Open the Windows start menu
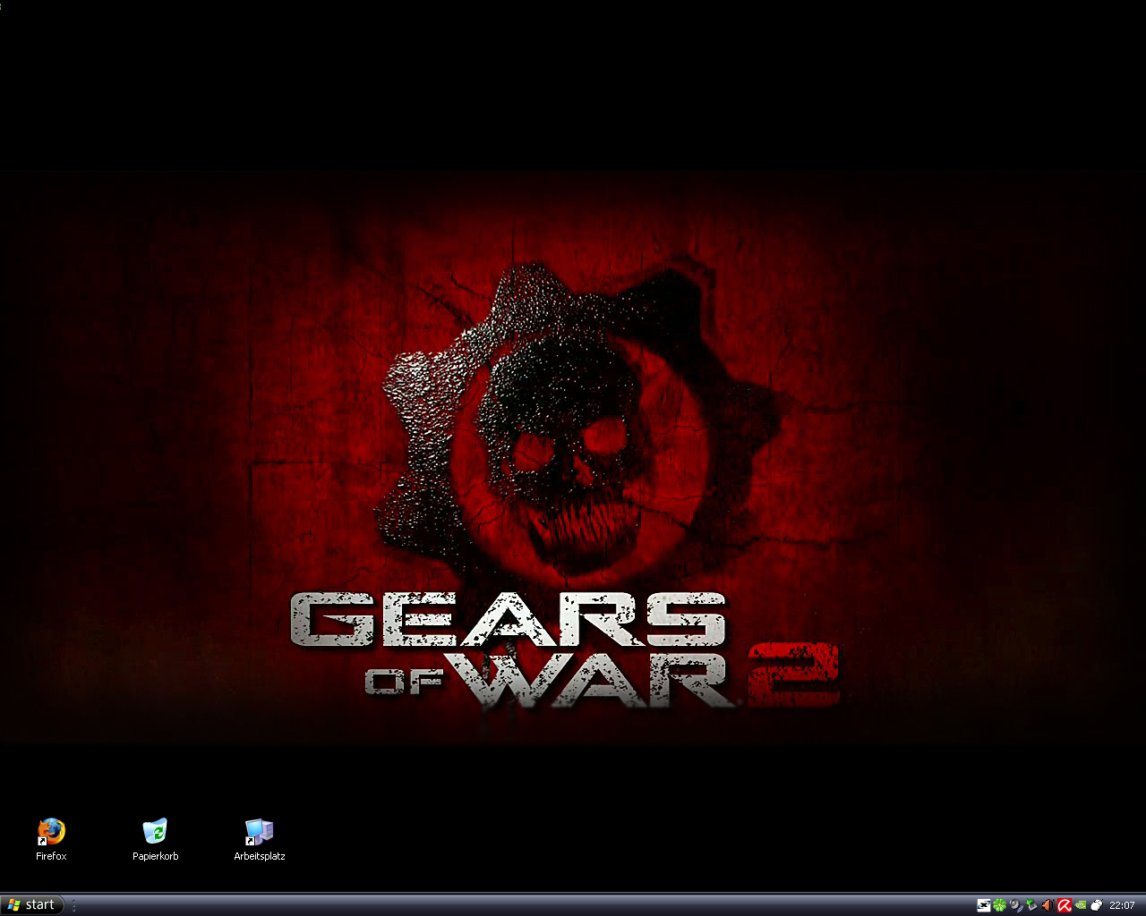This screenshot has width=1146, height=916. [x=32, y=905]
